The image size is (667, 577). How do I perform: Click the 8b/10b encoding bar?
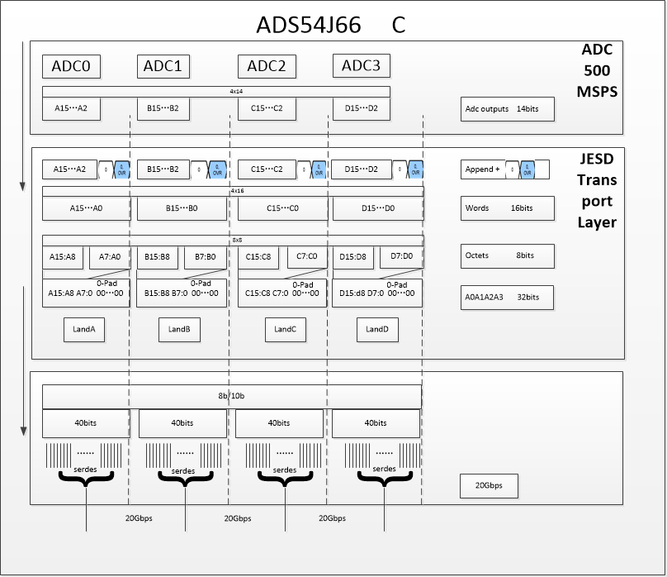point(232,397)
